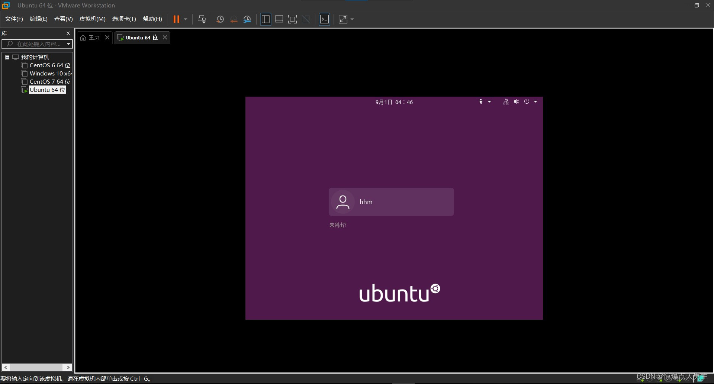Close the 主页 tab
This screenshot has width=714, height=384.
[107, 37]
